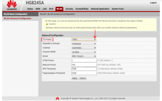This screenshot has width=162, height=101.
Task: Expand the Mode 802.11b/g/n dropdown
Action: pos(84,56)
